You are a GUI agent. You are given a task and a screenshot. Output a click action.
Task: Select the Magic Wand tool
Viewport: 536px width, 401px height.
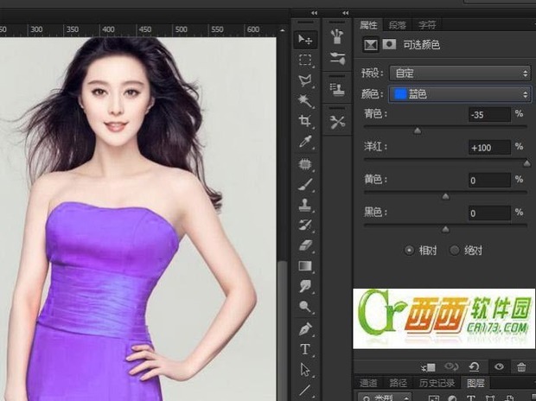pos(305,101)
